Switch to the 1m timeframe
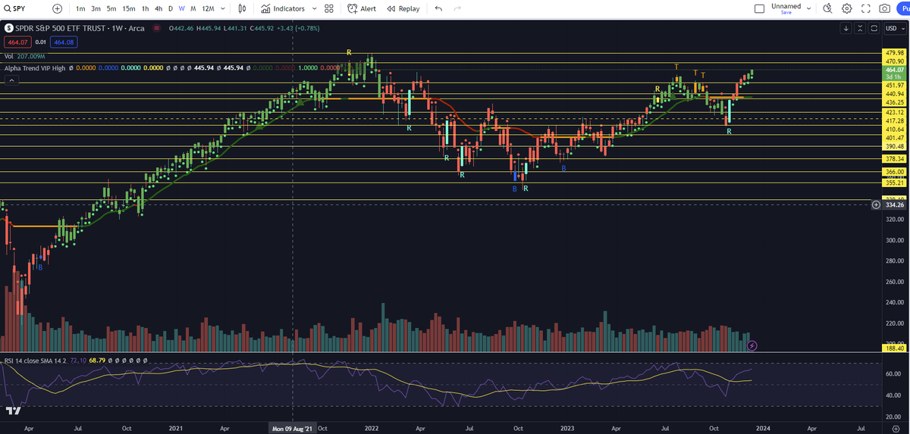Screen dimensions: 910x434 point(80,8)
